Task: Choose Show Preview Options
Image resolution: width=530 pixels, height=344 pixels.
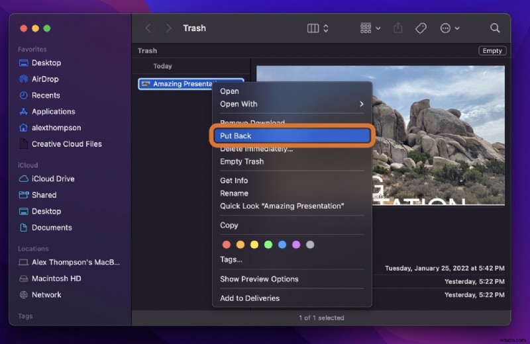Action: (259, 279)
